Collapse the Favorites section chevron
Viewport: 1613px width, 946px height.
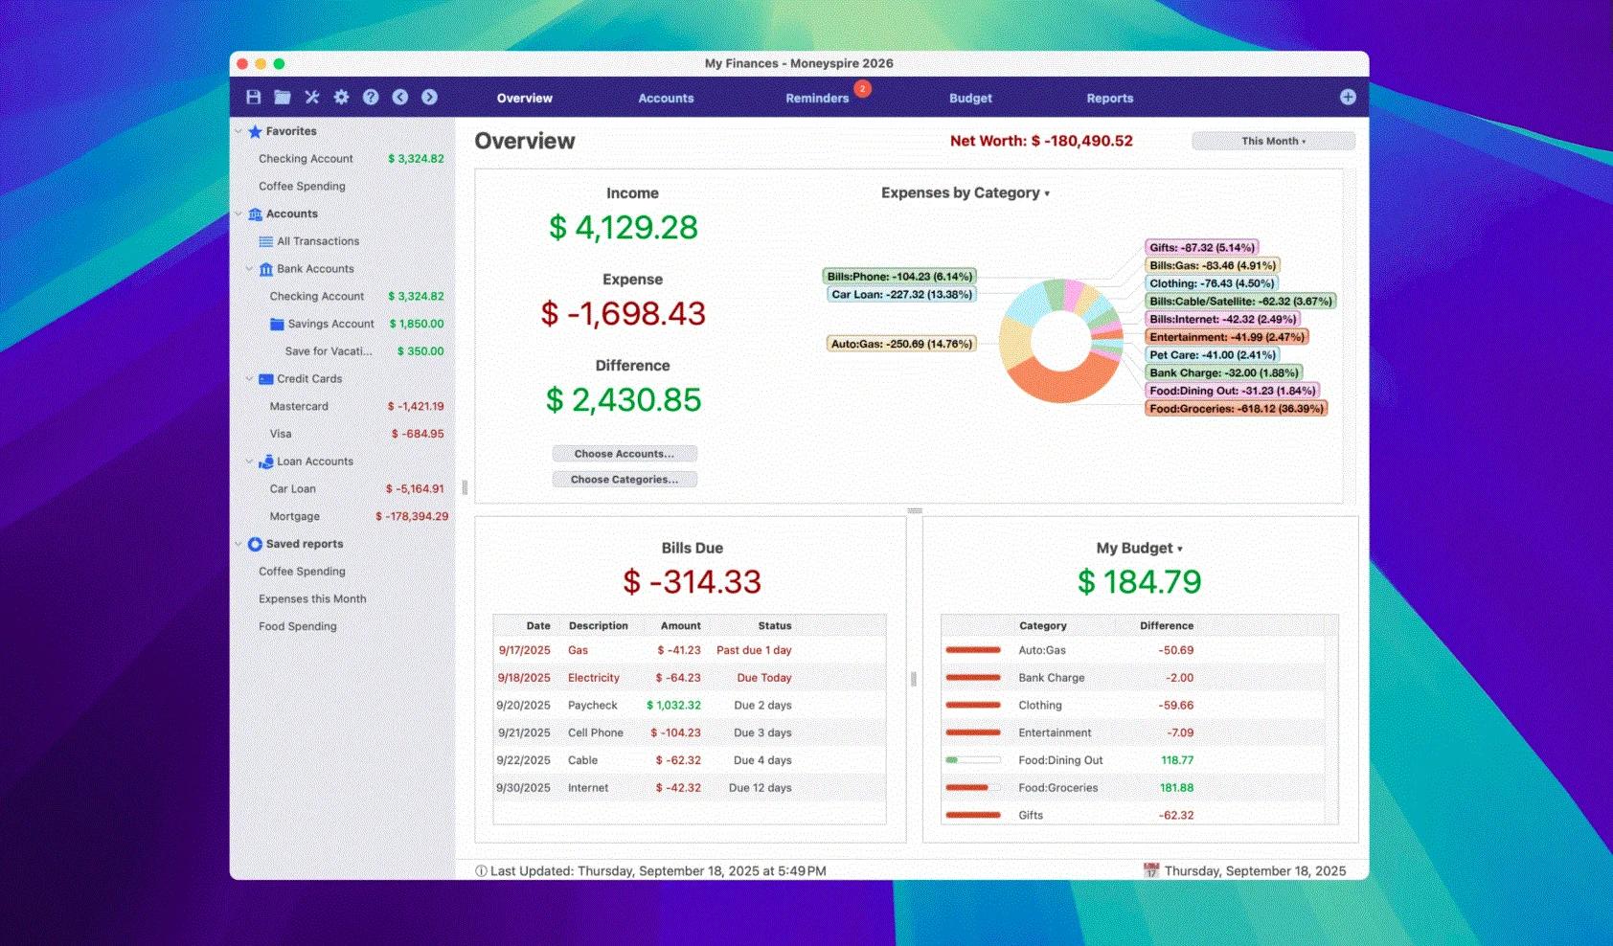pos(239,131)
